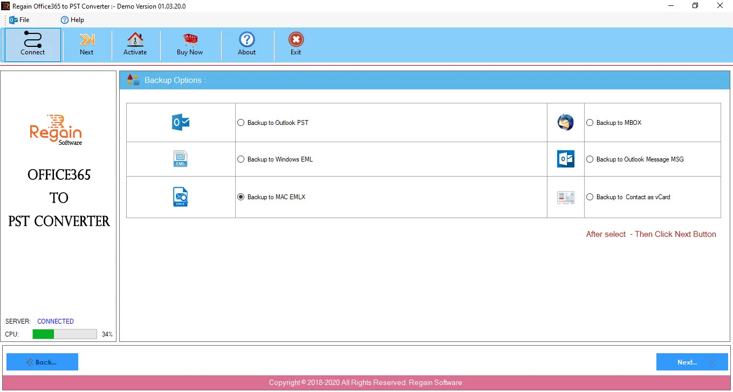Screen dimensions: 733x392
Task: Click the Next arrow toolbar icon
Action: pyautogui.click(x=86, y=40)
